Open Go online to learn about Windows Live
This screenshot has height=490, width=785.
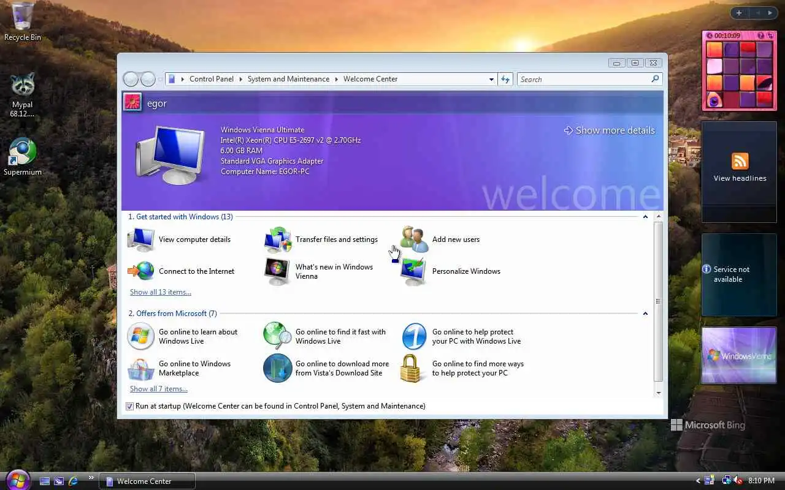coord(183,336)
